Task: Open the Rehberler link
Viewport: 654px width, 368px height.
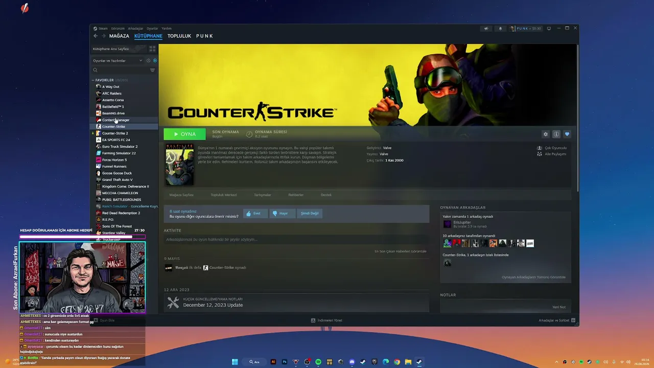Action: 296,195
